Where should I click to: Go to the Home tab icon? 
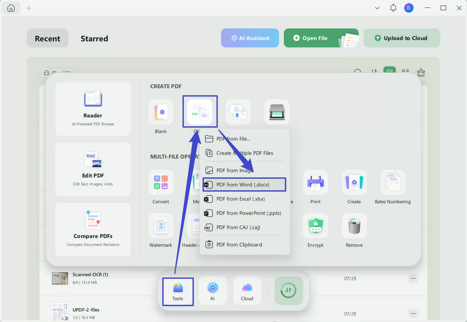click(x=11, y=8)
